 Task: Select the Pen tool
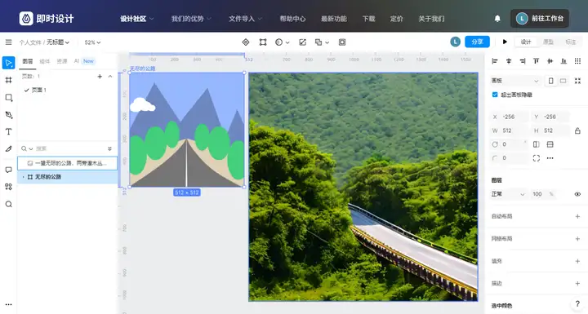pos(9,115)
